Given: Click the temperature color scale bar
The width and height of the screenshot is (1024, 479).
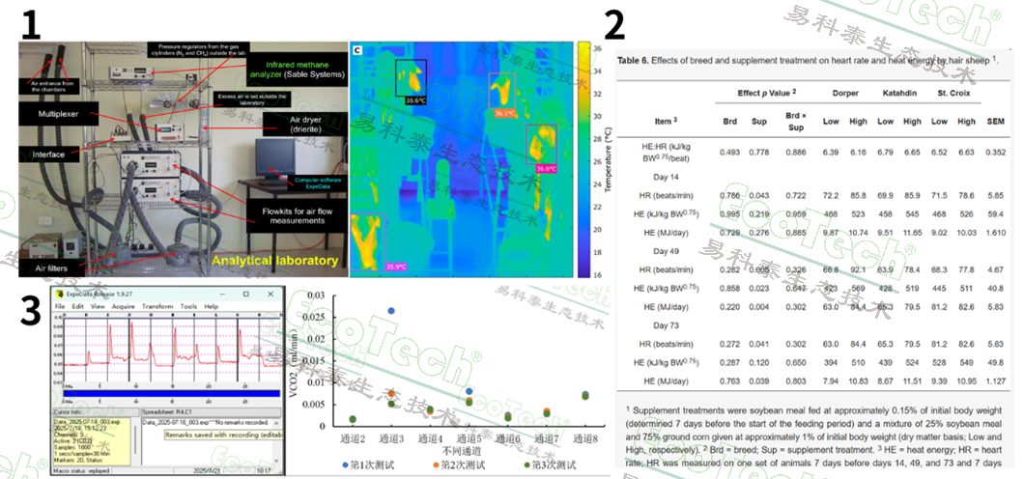Looking at the screenshot, I should 585,160.
